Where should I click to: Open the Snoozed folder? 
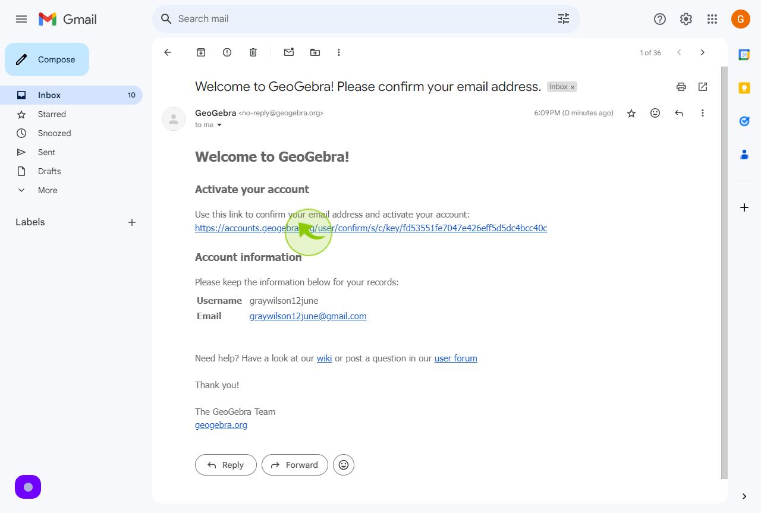click(x=71, y=133)
